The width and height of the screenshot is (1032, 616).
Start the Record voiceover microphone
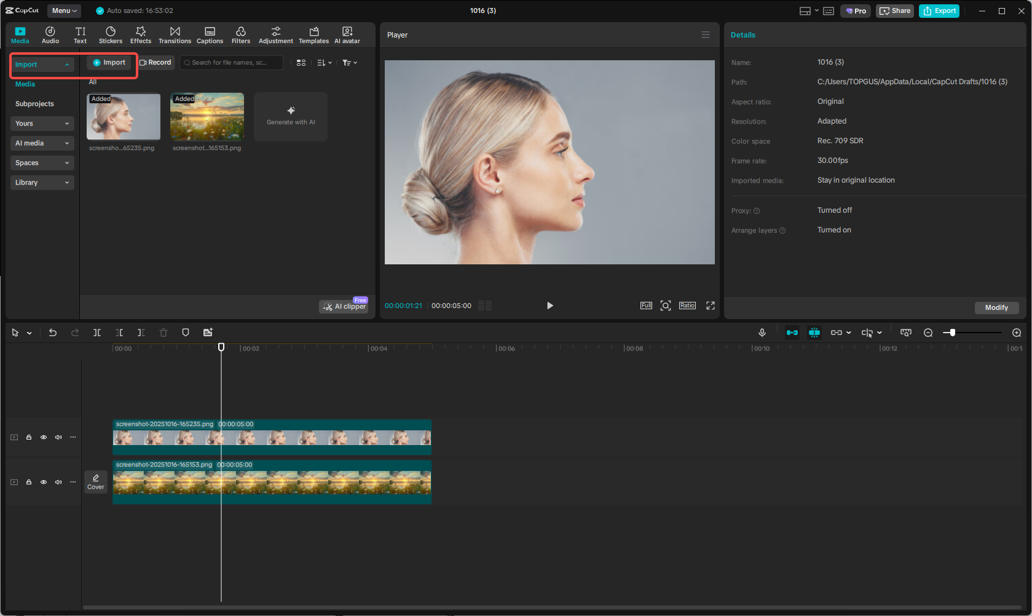[762, 332]
